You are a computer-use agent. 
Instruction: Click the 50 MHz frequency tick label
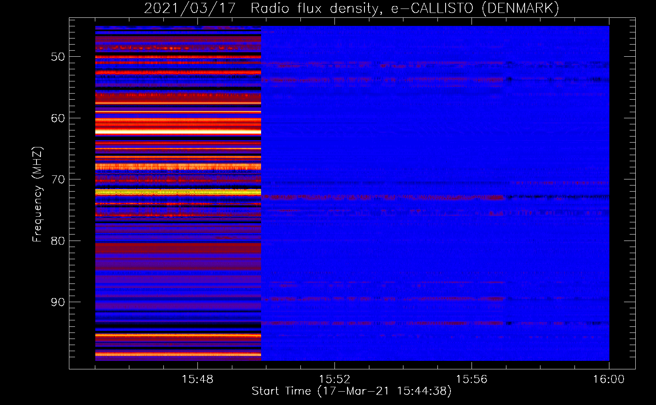[x=58, y=57]
